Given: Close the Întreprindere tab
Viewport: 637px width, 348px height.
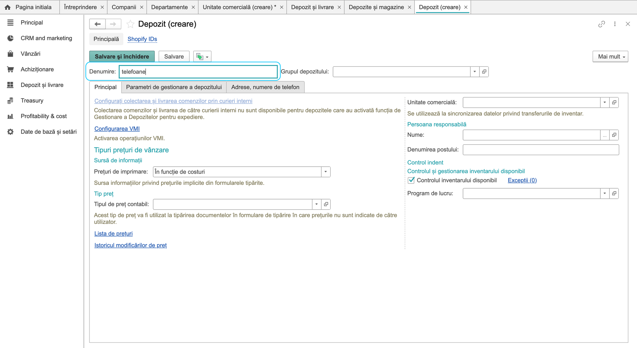Looking at the screenshot, I should coord(102,7).
